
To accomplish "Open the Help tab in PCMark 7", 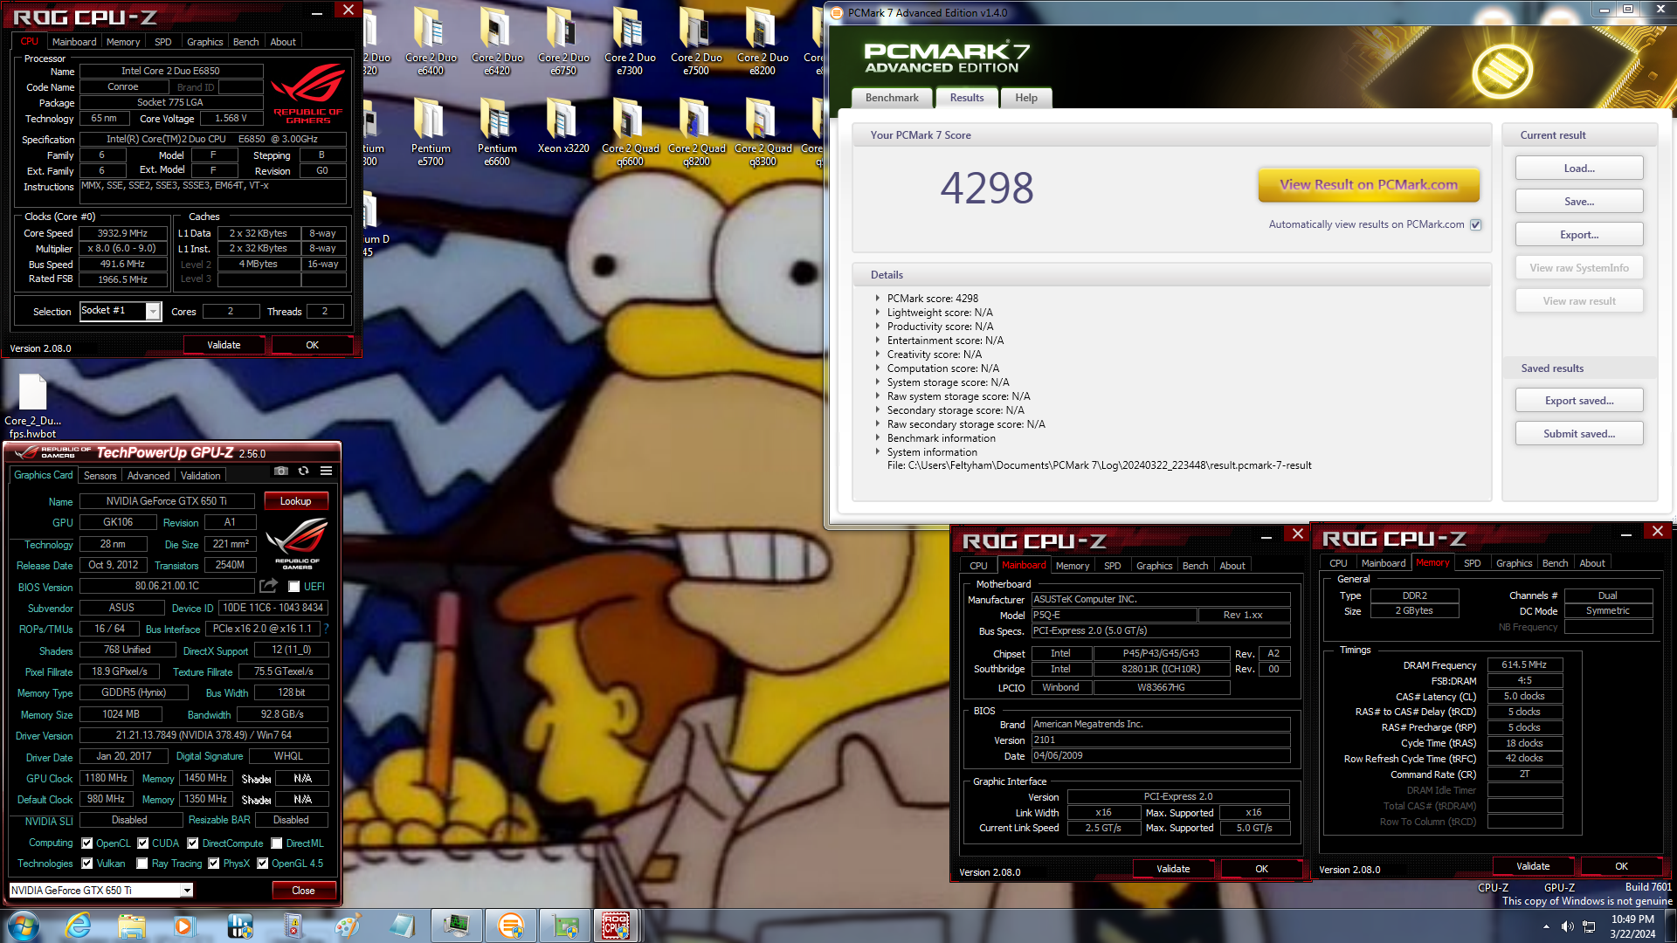I will coord(1026,98).
